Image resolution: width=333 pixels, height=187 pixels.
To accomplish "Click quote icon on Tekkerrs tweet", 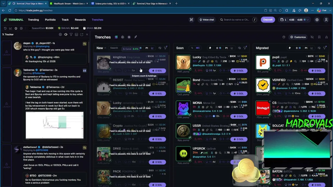I will [85, 70].
